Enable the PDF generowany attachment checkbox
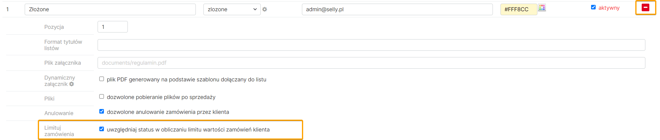 (102, 79)
